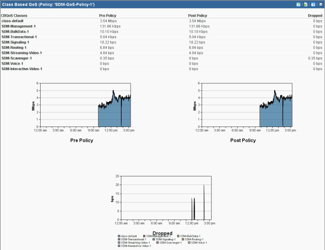Image resolution: width=325 pixels, height=250 pixels.
Task: Click the Dropped column header
Action: tap(315, 16)
